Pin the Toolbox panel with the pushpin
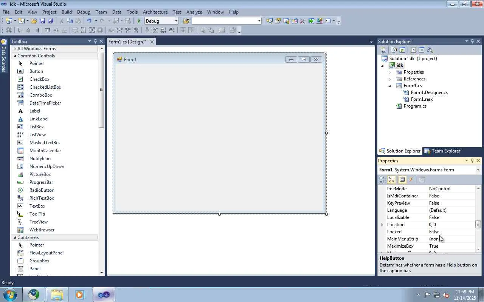 [95, 41]
